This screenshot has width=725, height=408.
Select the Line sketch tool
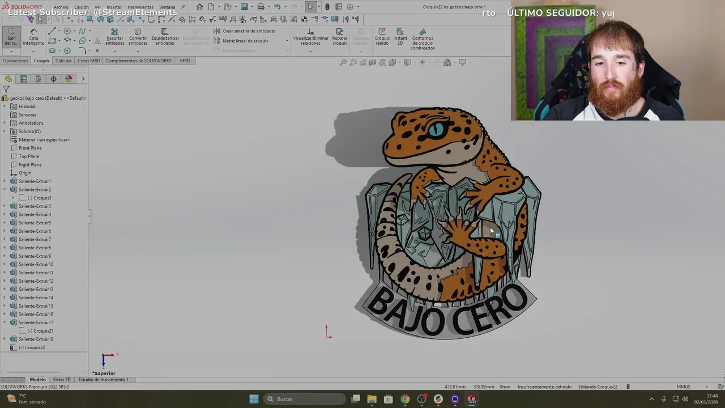point(52,31)
